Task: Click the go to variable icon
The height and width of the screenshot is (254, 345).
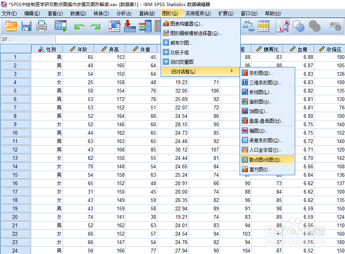Action: (x=130, y=26)
